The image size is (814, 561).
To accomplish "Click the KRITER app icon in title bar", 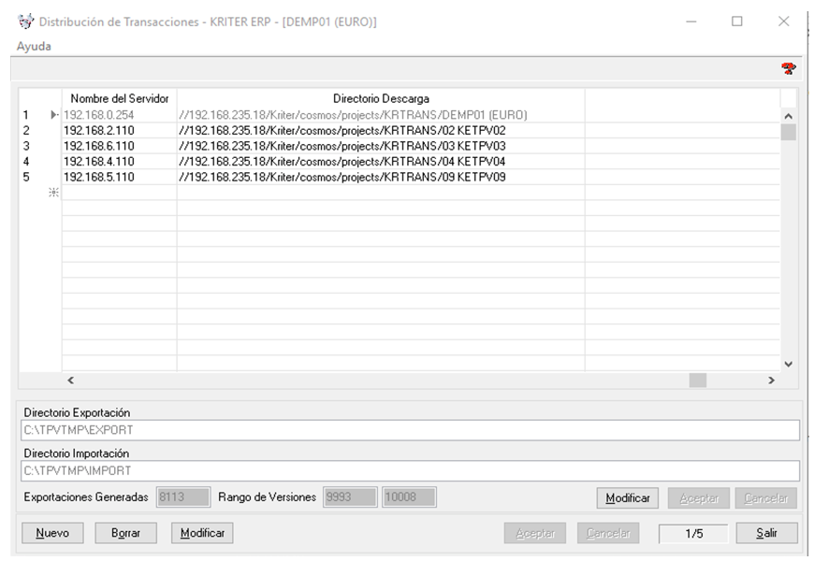I will point(25,22).
